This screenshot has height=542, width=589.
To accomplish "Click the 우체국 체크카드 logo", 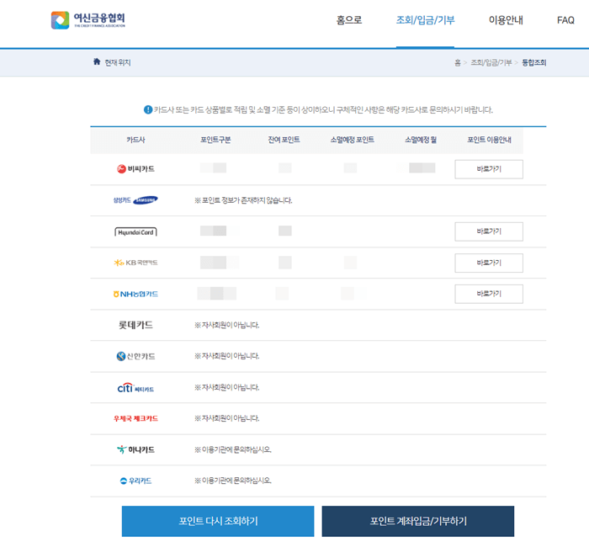I will (x=135, y=418).
